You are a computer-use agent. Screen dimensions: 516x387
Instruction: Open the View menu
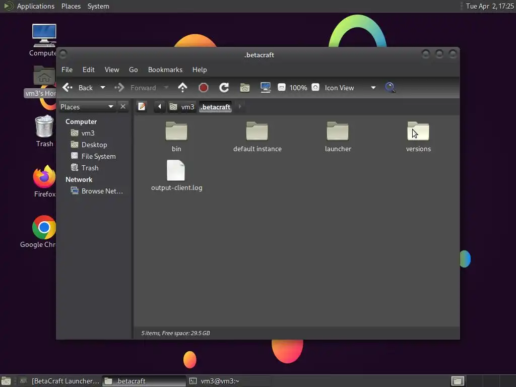[111, 70]
